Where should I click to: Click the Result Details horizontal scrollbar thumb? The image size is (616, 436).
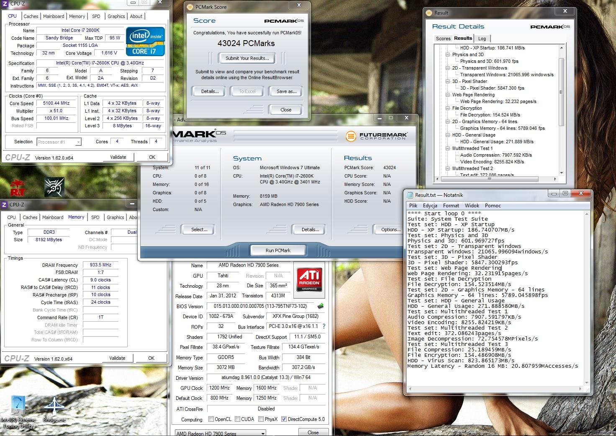point(489,179)
